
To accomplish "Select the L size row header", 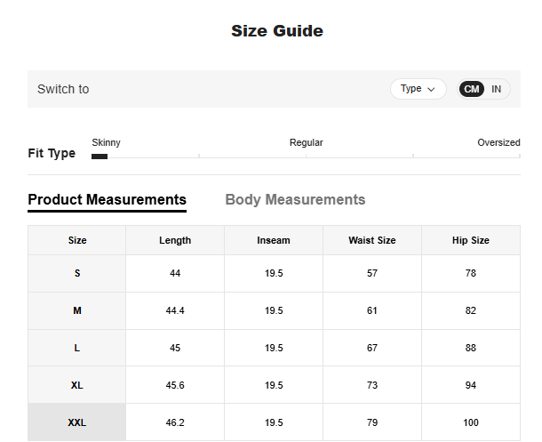I will click(x=77, y=348).
